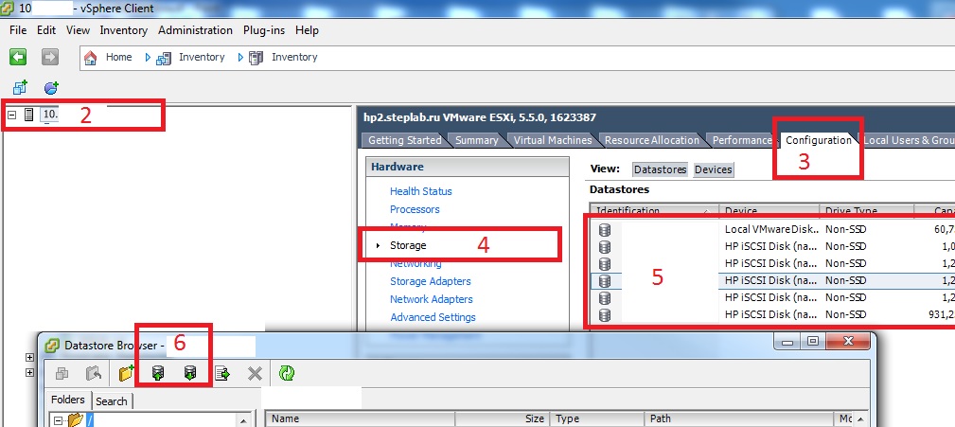The height and width of the screenshot is (427, 955).
Task: Open the Edit menu
Action: tap(46, 30)
